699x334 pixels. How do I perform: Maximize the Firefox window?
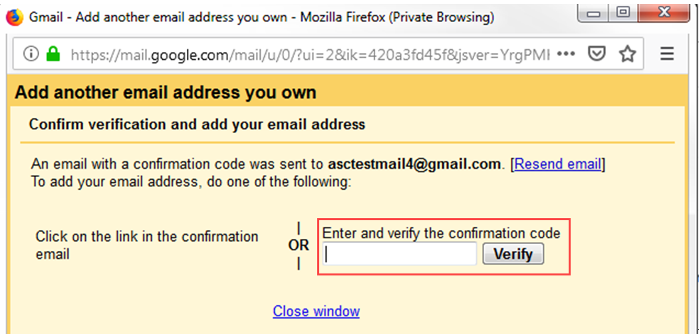point(623,13)
